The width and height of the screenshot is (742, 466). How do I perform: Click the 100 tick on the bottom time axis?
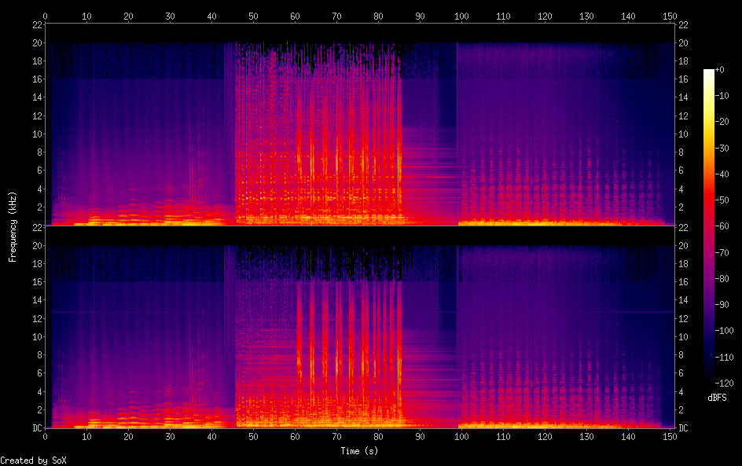tap(461, 437)
